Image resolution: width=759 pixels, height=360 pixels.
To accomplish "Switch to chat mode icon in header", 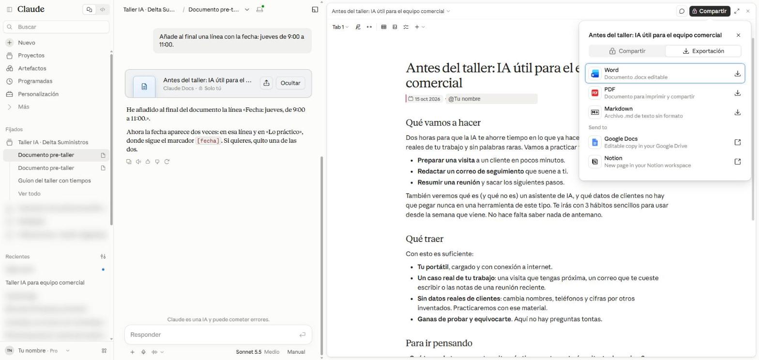I will click(89, 9).
